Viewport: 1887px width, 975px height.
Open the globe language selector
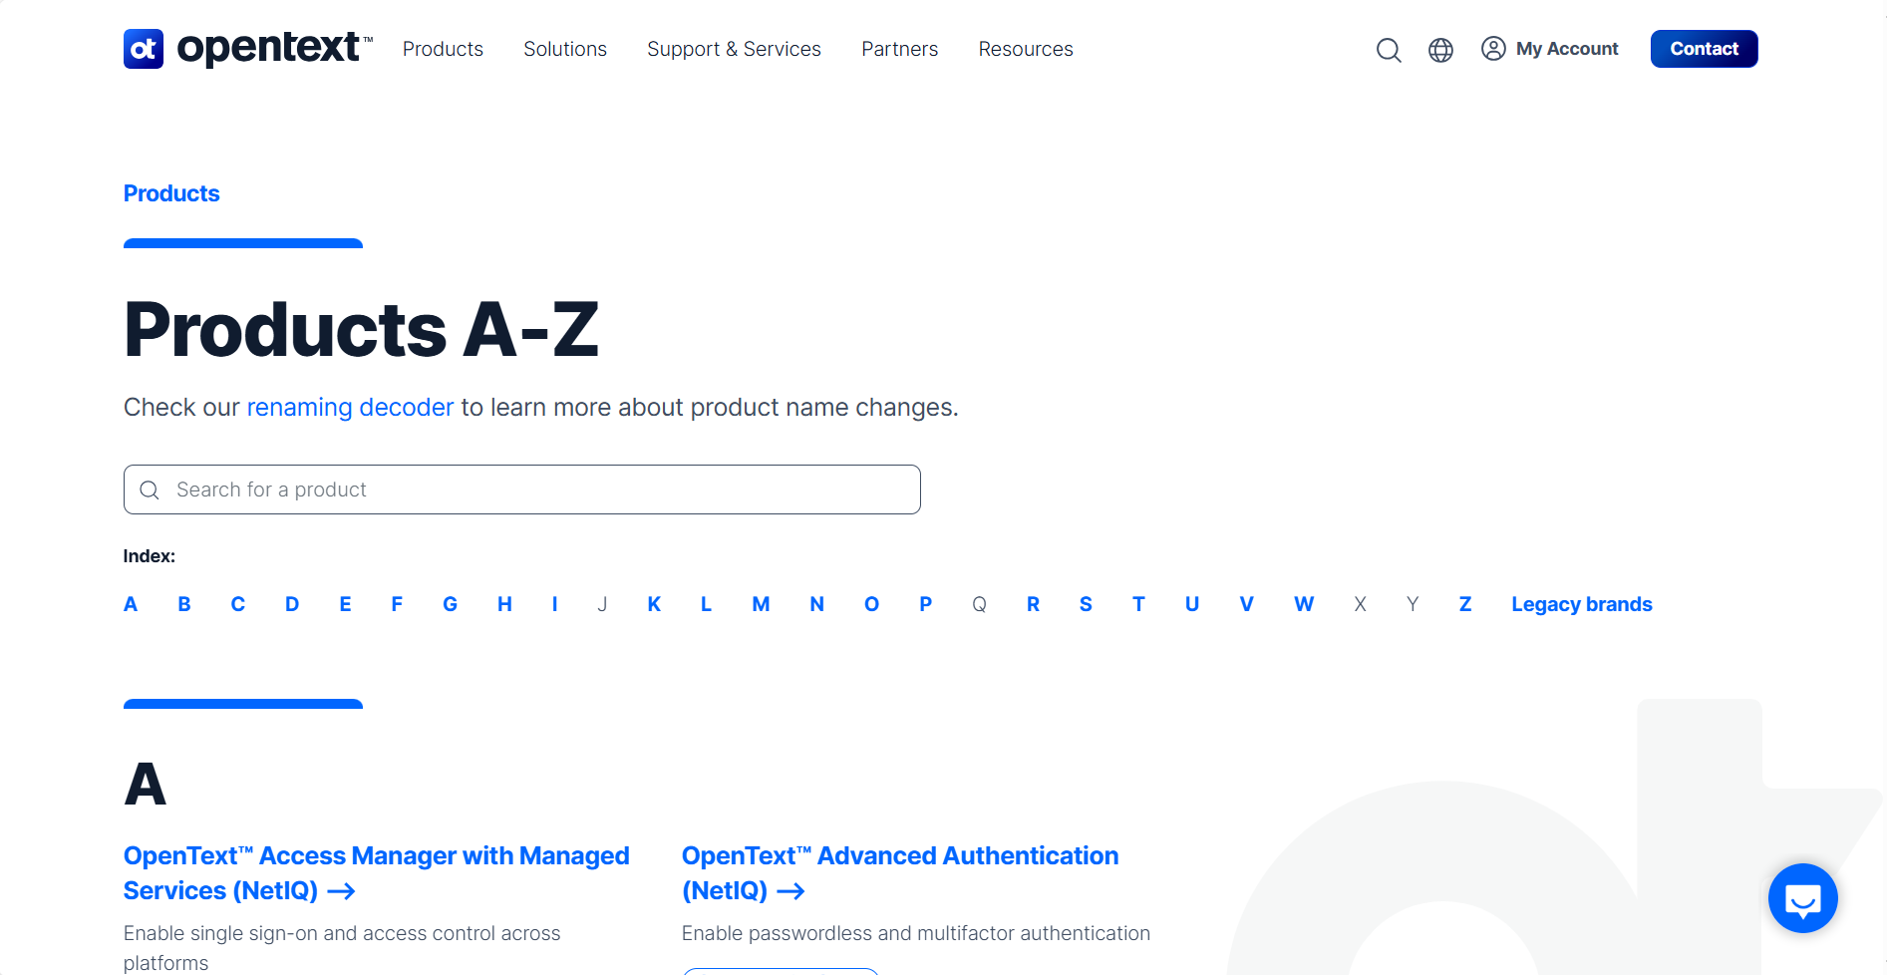click(1440, 50)
